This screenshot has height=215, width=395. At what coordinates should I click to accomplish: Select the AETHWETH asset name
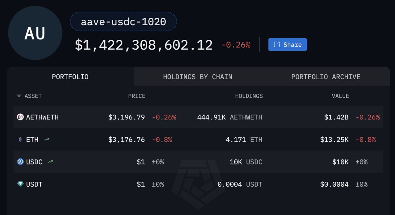click(x=42, y=117)
